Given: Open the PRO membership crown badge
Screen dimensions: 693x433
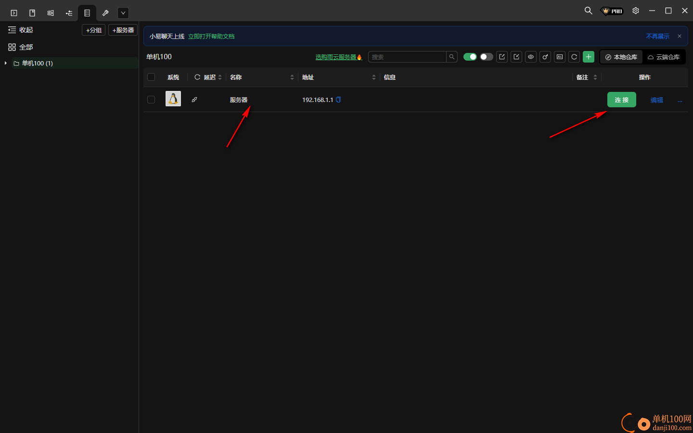Looking at the screenshot, I should (x=612, y=11).
